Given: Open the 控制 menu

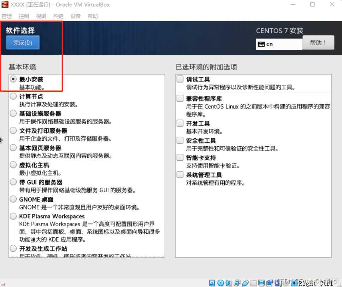Looking at the screenshot, I should tap(24, 16).
